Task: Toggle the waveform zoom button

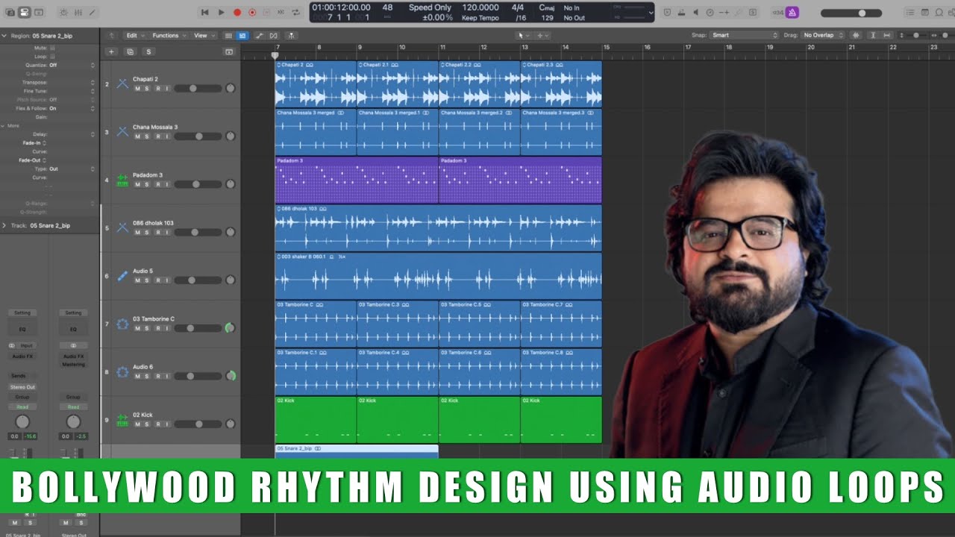Action: 855,35
